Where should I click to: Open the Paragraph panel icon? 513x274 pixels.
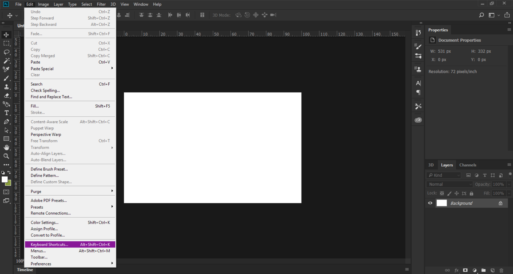point(418,93)
